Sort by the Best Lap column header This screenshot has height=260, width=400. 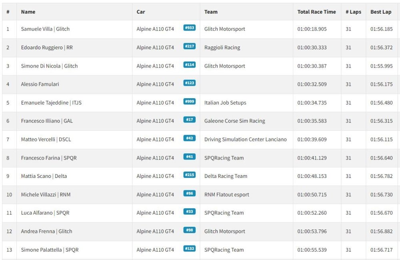(381, 12)
